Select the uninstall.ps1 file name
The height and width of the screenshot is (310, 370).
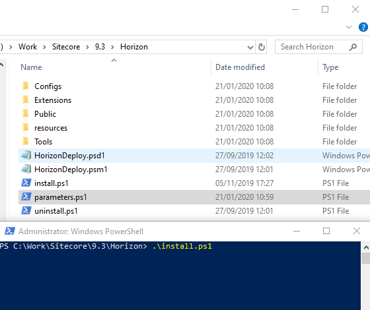(x=56, y=211)
